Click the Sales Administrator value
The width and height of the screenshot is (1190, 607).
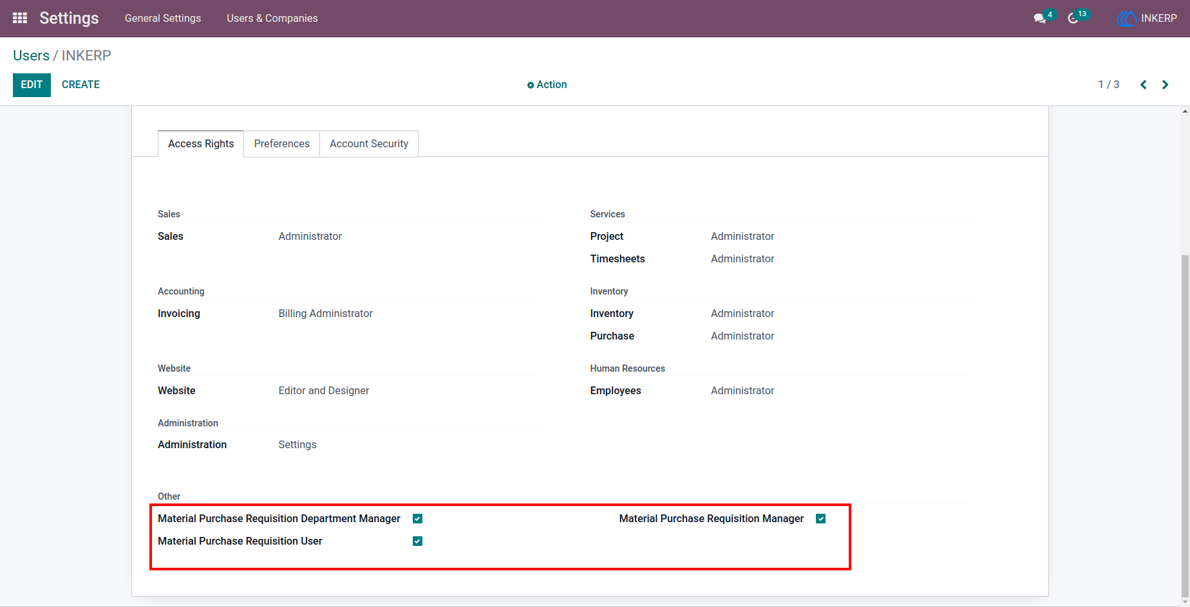(310, 237)
